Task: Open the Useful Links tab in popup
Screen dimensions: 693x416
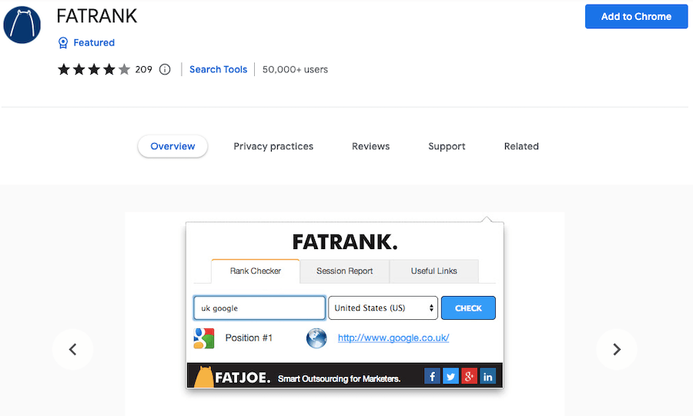Action: (434, 271)
